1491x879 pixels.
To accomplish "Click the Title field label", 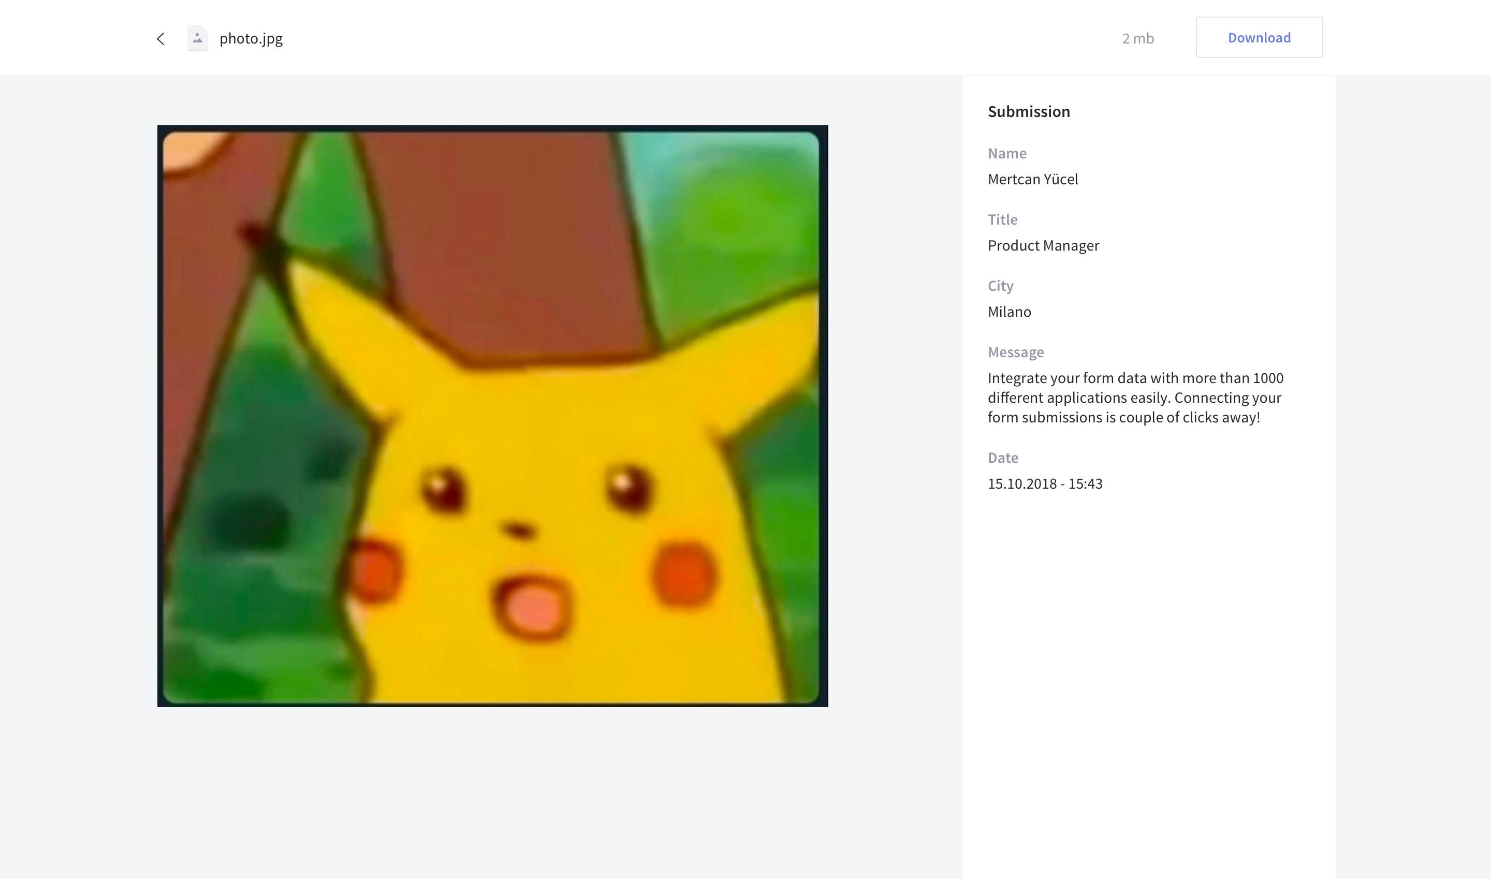I will click(1002, 219).
